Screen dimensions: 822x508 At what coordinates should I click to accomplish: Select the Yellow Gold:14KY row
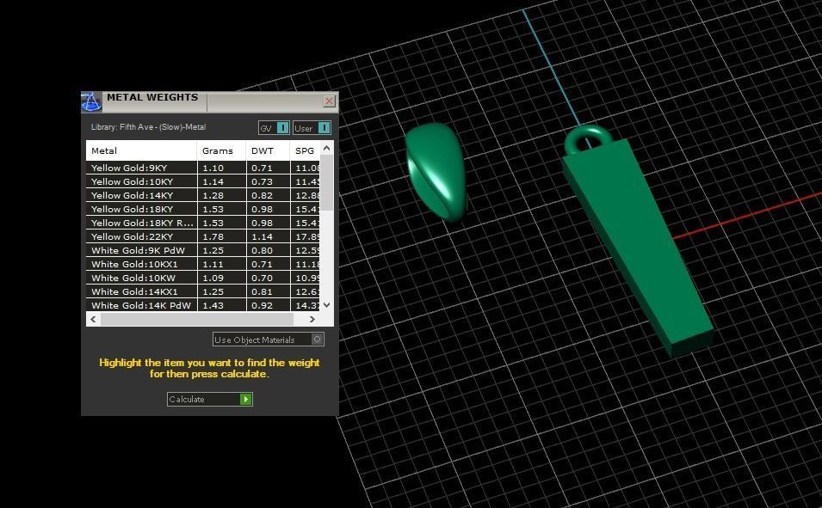point(203,195)
